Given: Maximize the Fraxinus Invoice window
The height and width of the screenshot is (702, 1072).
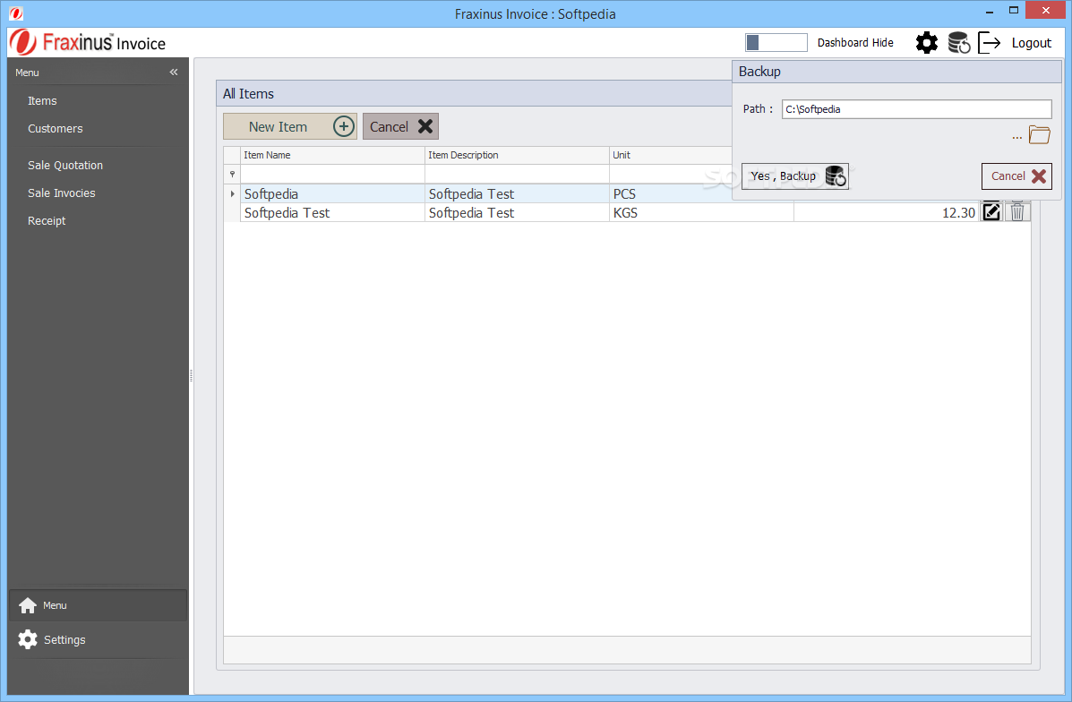Looking at the screenshot, I should tap(1014, 10).
